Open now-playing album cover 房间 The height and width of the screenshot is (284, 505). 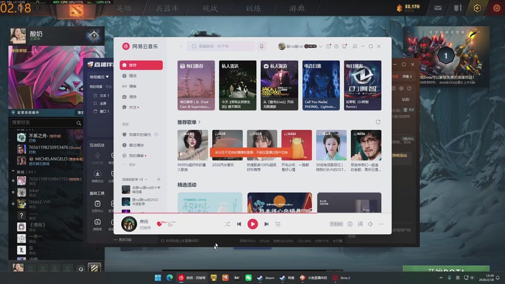point(129,224)
